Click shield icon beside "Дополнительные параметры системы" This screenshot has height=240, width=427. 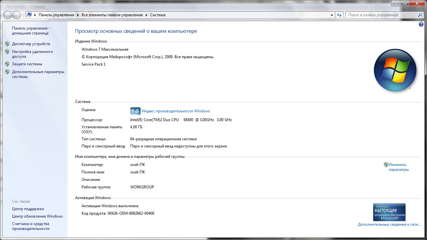click(x=7, y=72)
